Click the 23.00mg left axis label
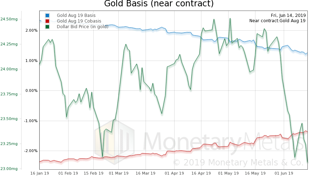The image size is (318, 176). pos(9,169)
